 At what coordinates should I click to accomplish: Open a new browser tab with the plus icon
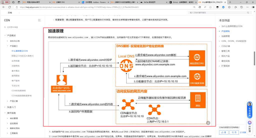coord(230,2)
